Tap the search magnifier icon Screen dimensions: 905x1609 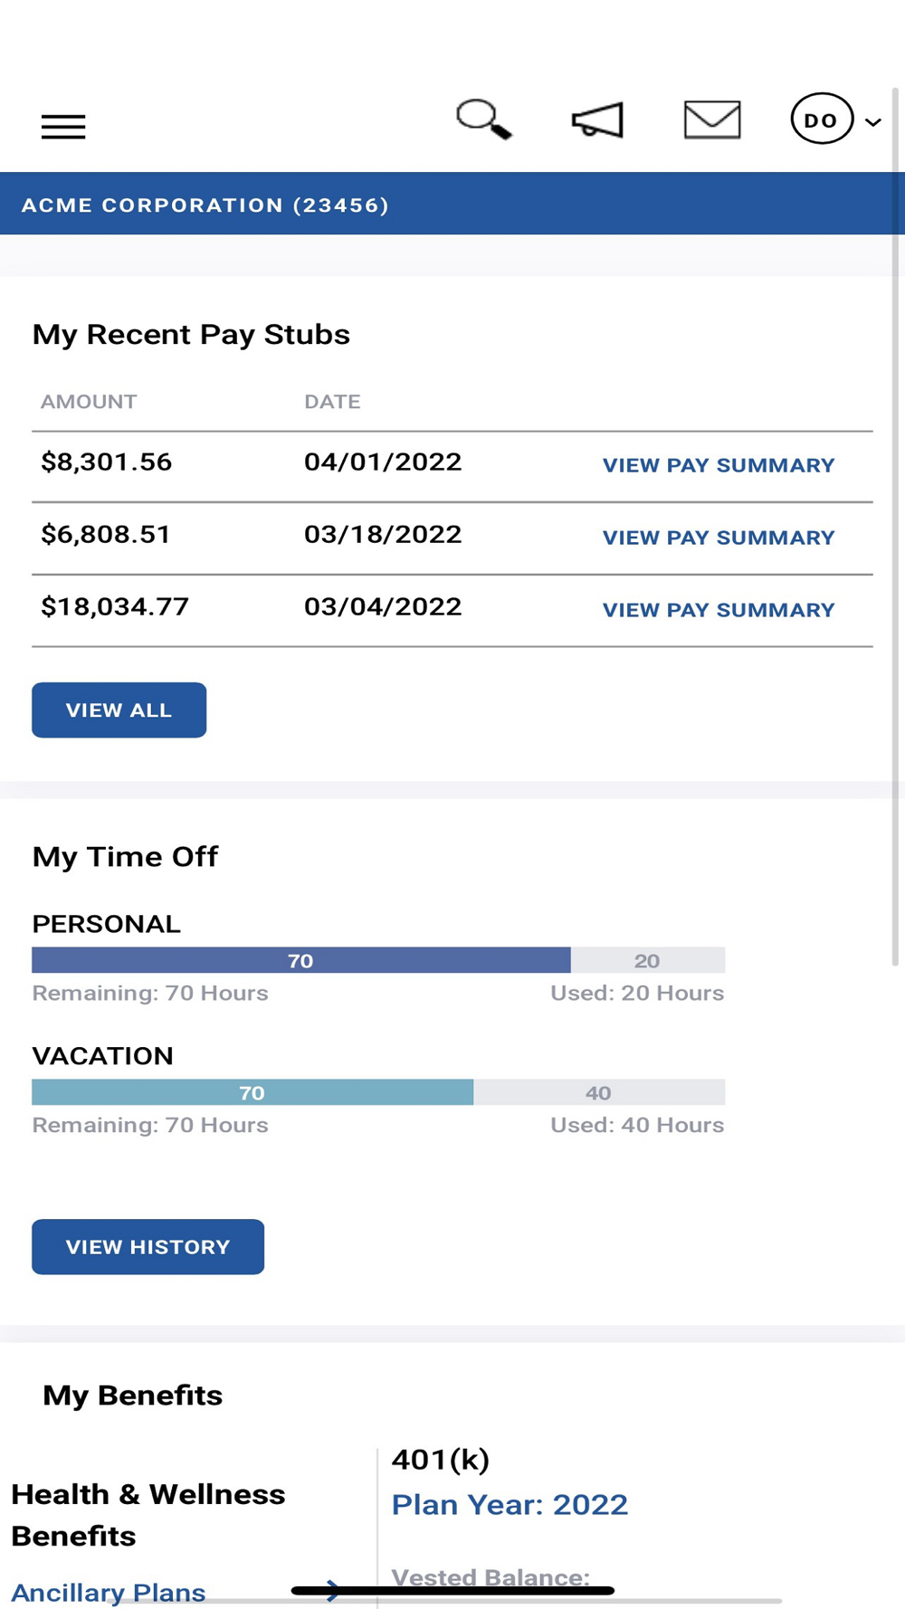coord(483,119)
